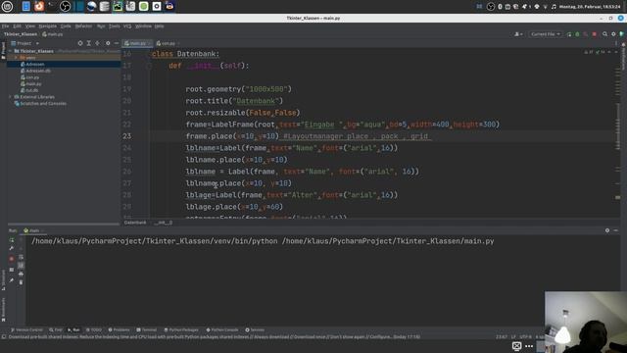Open the Services tool window
This screenshot has height=353, width=627.
(255, 330)
